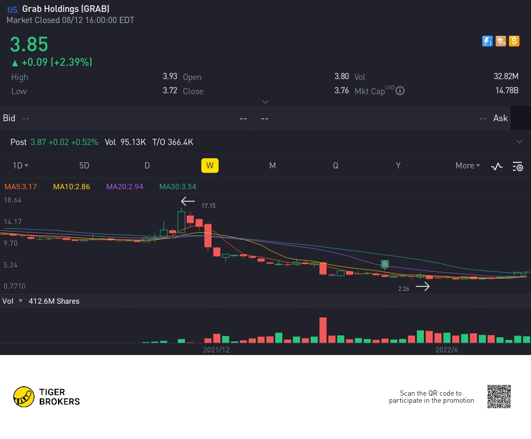Open the chart indicator line icon
The width and height of the screenshot is (531, 439).
tap(496, 166)
